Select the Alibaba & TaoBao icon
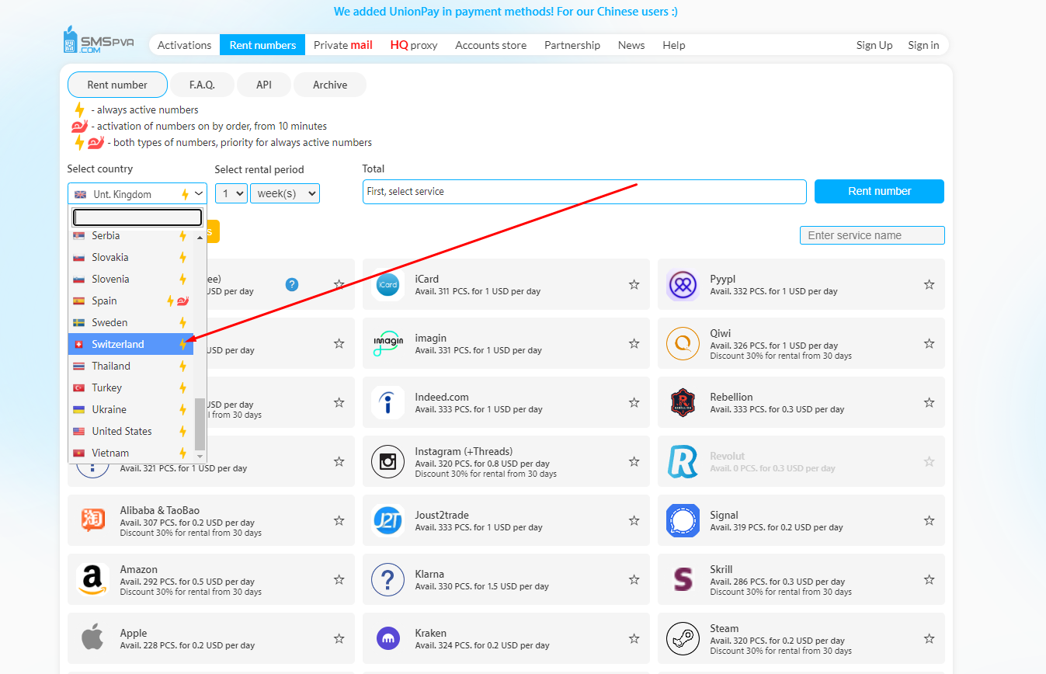This screenshot has height=674, width=1046. [x=92, y=521]
